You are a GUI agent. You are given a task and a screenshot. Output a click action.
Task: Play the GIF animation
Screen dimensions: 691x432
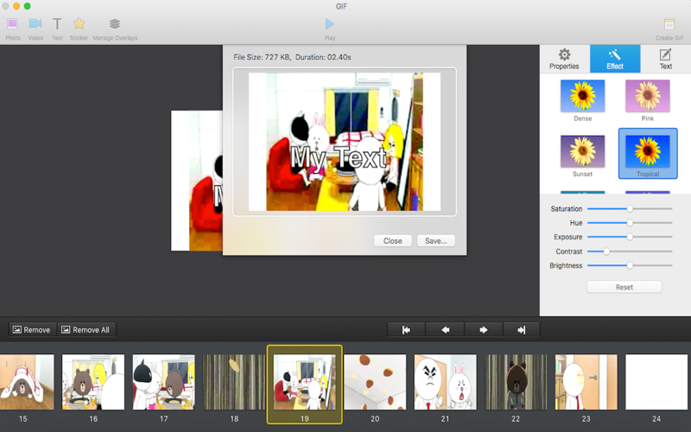[x=330, y=29]
